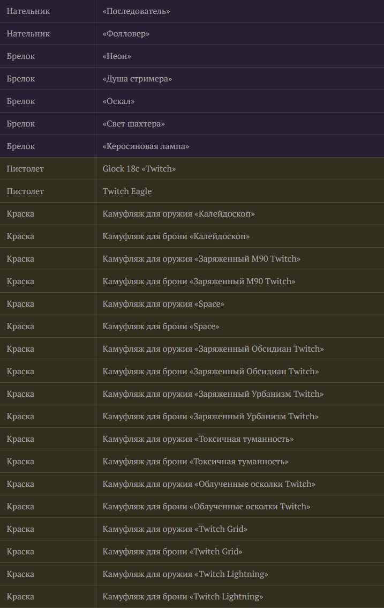This screenshot has width=384, height=608.
Task: Select Камуфляж для оружия «Twitch Grid»
Action: coord(175,529)
